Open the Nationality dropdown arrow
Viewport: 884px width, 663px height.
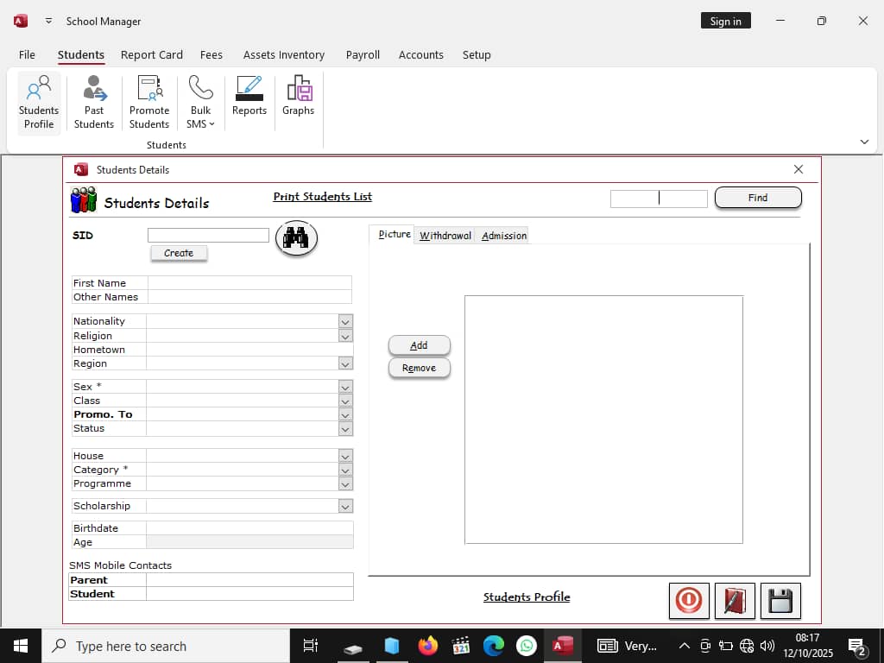tap(345, 321)
